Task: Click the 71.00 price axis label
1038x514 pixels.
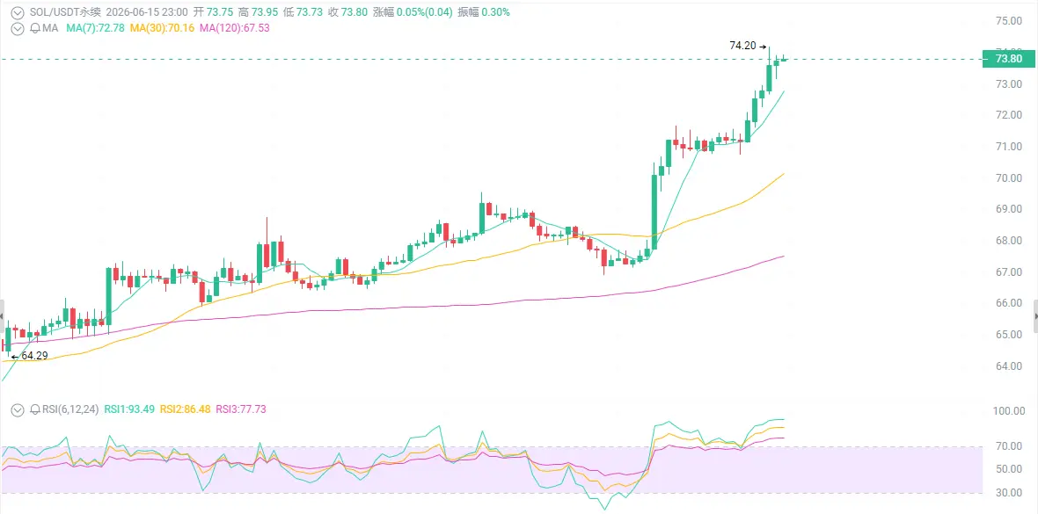Action: [x=1010, y=147]
